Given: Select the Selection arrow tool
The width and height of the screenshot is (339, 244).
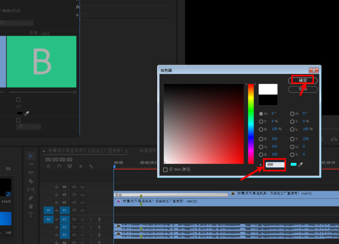Looking at the screenshot, I should (x=31, y=156).
